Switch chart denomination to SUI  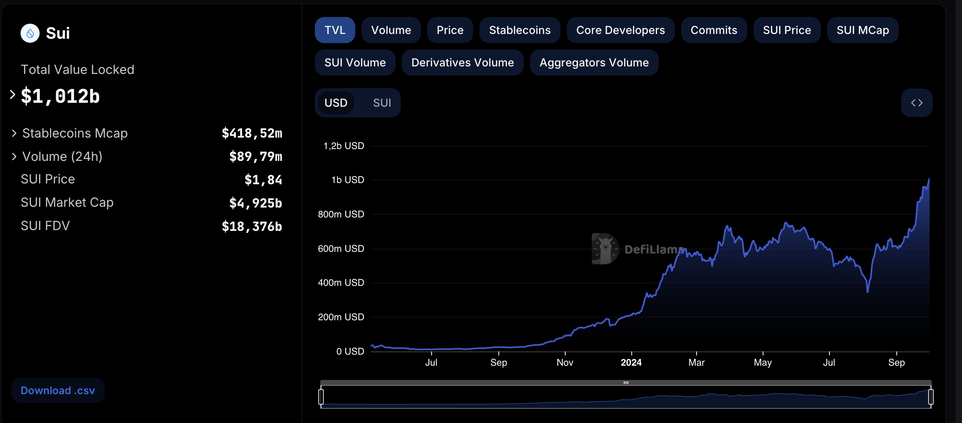click(x=382, y=103)
